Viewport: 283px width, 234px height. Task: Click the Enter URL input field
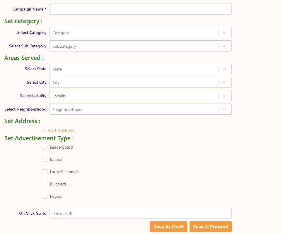tap(140, 214)
